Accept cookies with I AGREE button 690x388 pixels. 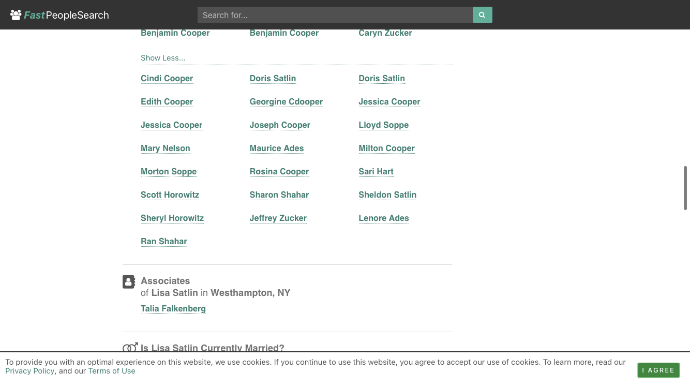tap(658, 370)
